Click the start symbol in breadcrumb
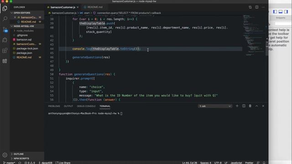The width and height of the screenshot is (292, 164). point(85,13)
